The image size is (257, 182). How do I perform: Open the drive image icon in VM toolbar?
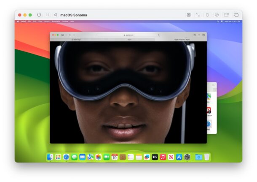coord(217,15)
